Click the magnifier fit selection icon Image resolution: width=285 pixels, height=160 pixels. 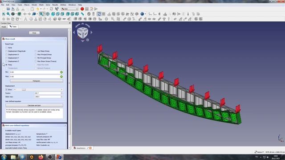[8, 14]
